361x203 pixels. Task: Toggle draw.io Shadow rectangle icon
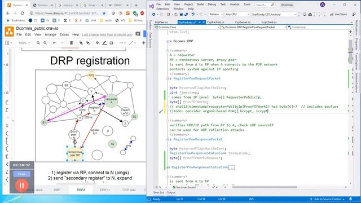112,43
